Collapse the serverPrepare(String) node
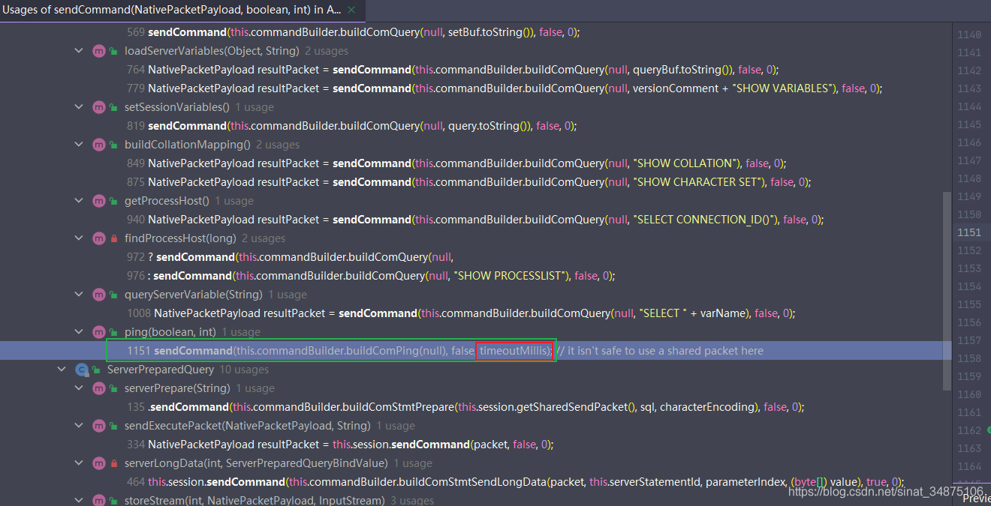 coord(79,388)
